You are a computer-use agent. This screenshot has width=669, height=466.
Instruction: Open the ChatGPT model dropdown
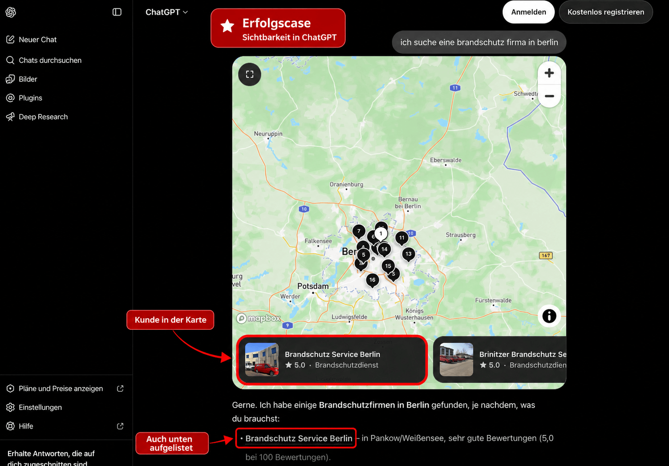pos(166,12)
